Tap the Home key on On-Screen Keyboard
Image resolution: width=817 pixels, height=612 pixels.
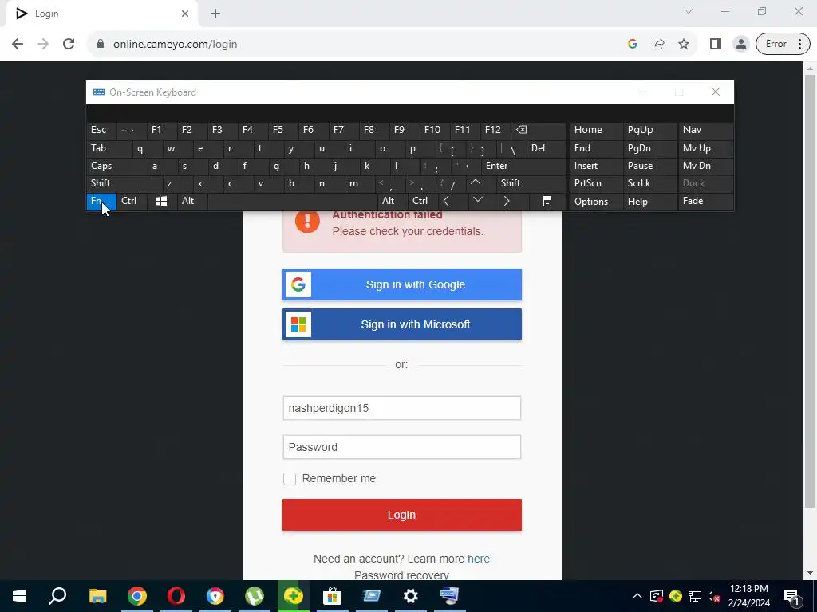[597, 130]
